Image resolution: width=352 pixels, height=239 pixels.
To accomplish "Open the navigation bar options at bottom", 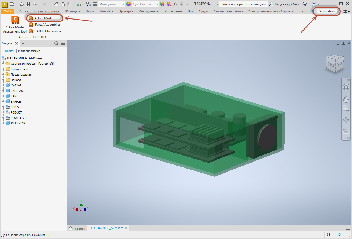I will point(348,138).
